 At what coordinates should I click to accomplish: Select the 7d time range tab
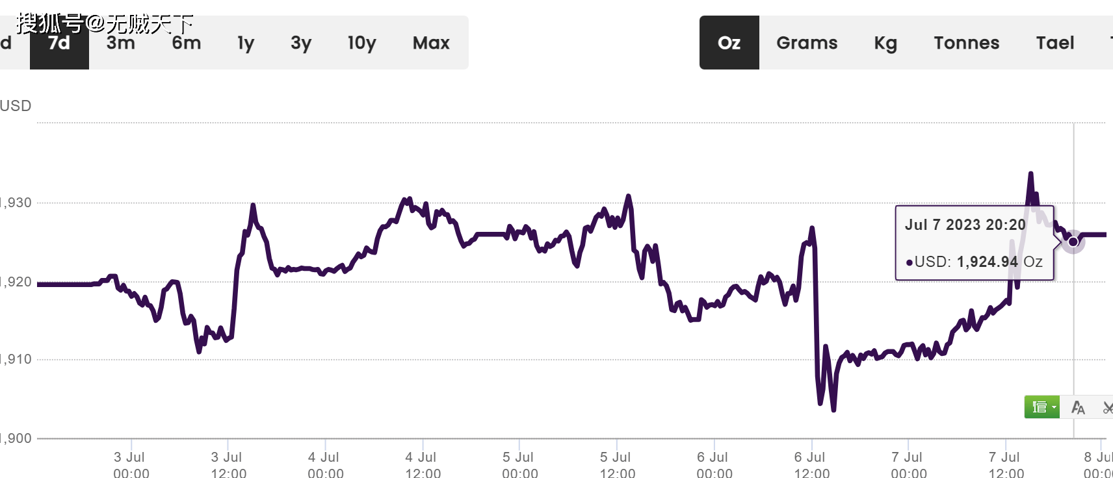click(59, 43)
